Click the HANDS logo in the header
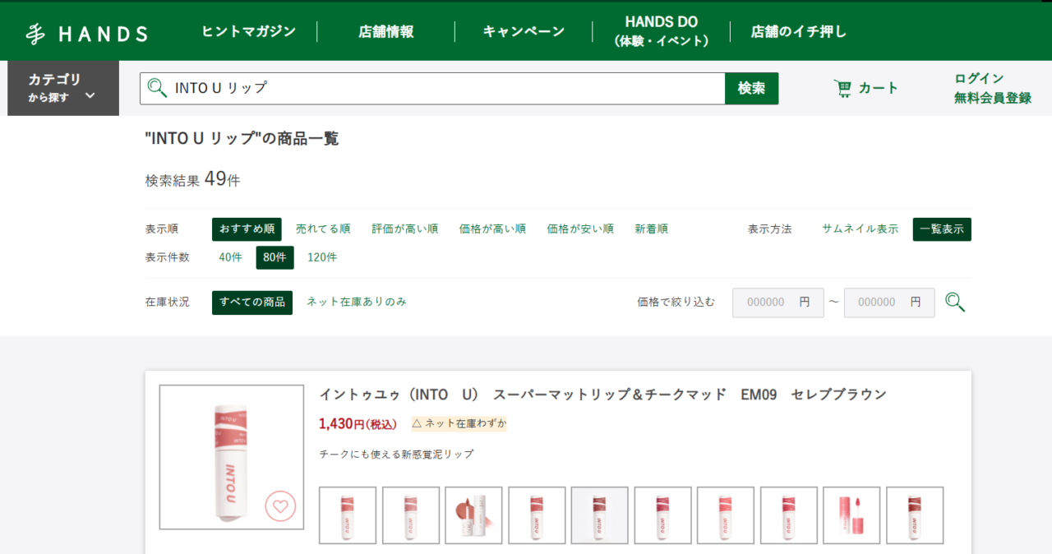Image resolution: width=1052 pixels, height=554 pixels. 86,33
